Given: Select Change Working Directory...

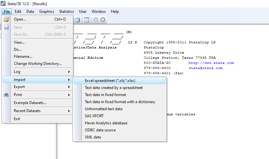Looking at the screenshot, I should pos(37,64).
